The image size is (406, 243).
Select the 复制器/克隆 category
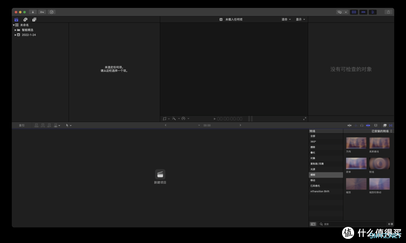click(x=326, y=164)
